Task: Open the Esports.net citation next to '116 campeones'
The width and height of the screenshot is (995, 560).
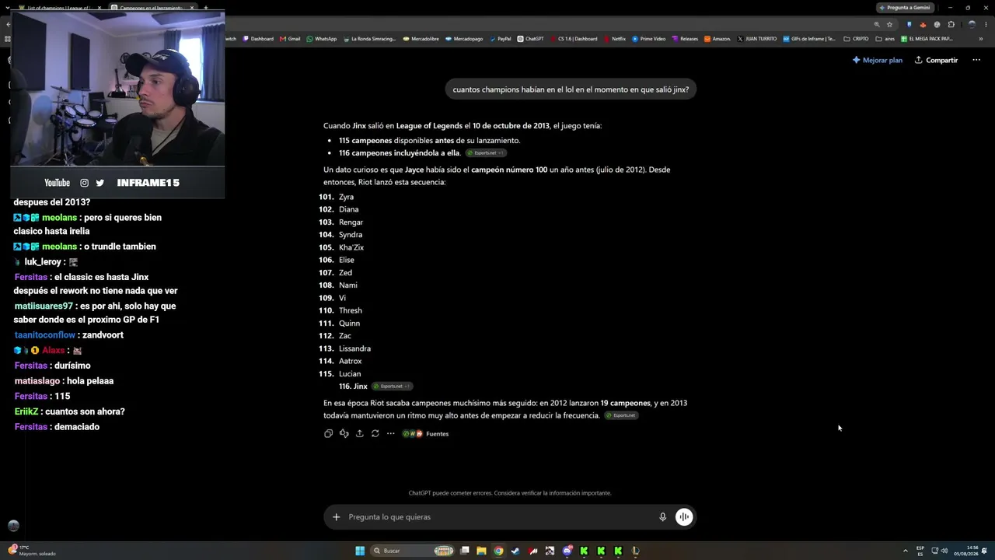Action: 486,153
